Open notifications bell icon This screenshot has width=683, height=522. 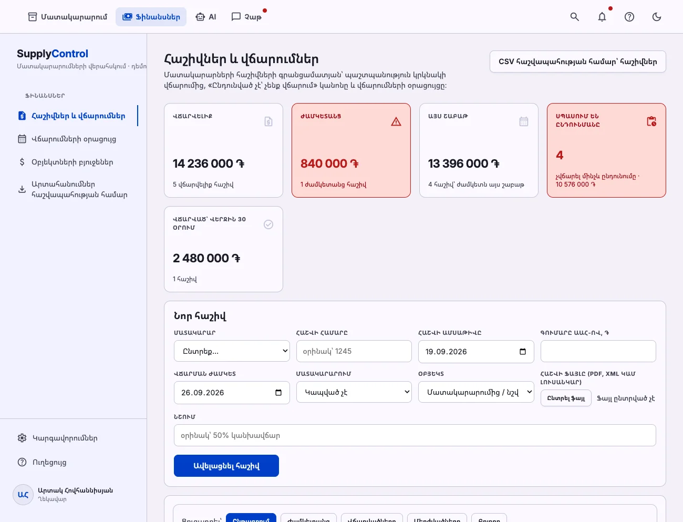click(602, 17)
